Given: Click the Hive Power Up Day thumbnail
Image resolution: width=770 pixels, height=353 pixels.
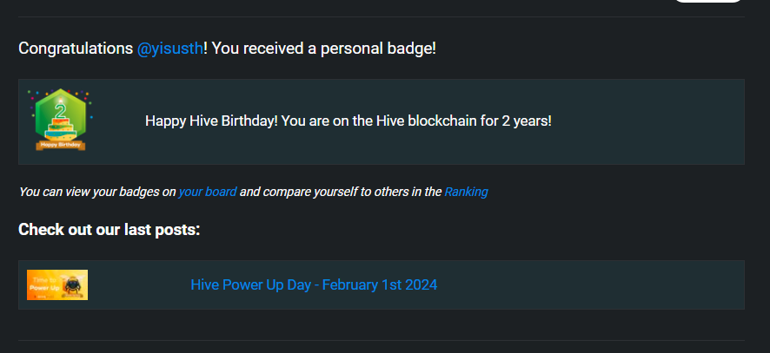Looking at the screenshot, I should 57,284.
